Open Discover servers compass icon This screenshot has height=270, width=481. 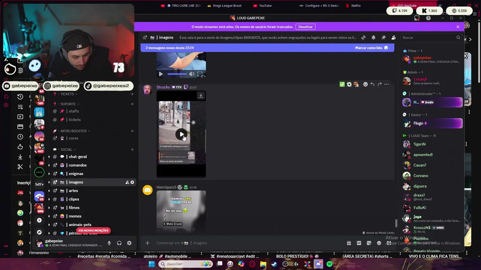click(39, 232)
